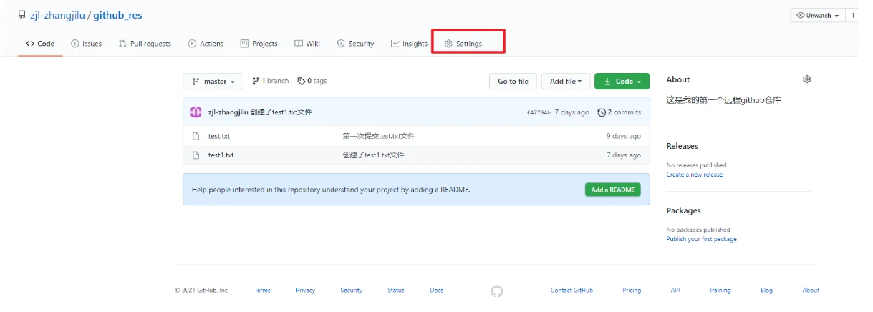Open the Add file dropdown
The width and height of the screenshot is (873, 312).
tap(566, 82)
